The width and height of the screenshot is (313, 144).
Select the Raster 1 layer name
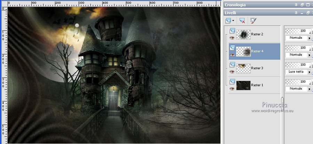click(x=257, y=85)
